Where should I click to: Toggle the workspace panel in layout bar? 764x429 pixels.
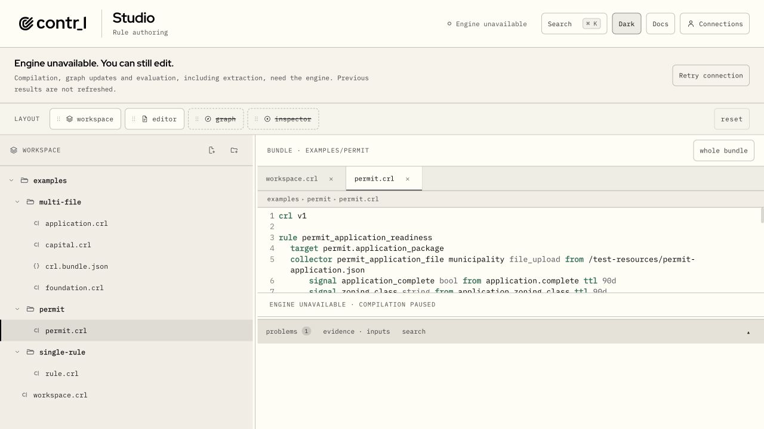[x=85, y=119]
